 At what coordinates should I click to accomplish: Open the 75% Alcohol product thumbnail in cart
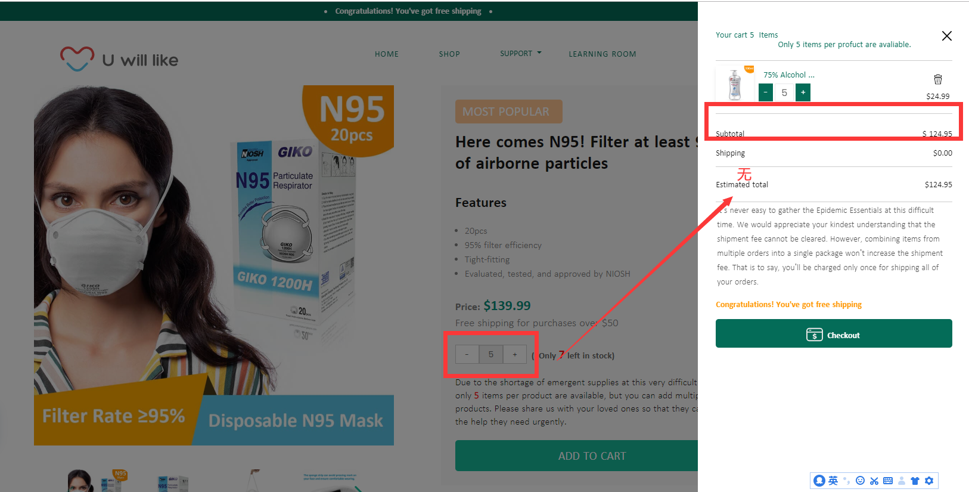pyautogui.click(x=735, y=84)
